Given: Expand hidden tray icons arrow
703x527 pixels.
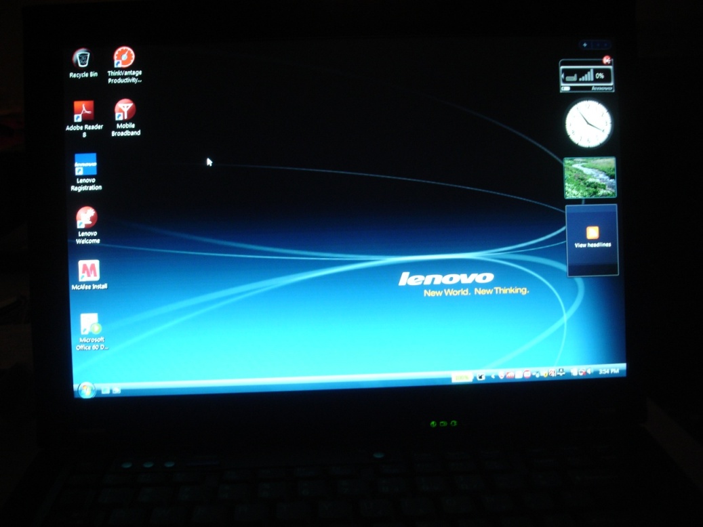Looking at the screenshot, I should tap(493, 377).
